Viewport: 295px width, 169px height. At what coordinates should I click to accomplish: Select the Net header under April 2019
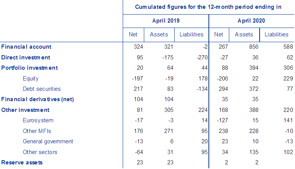133,34
